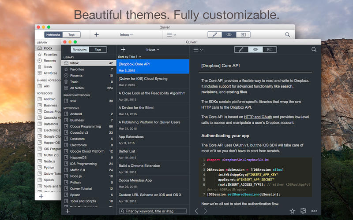Open the three-dot more actions icon

(314, 211)
